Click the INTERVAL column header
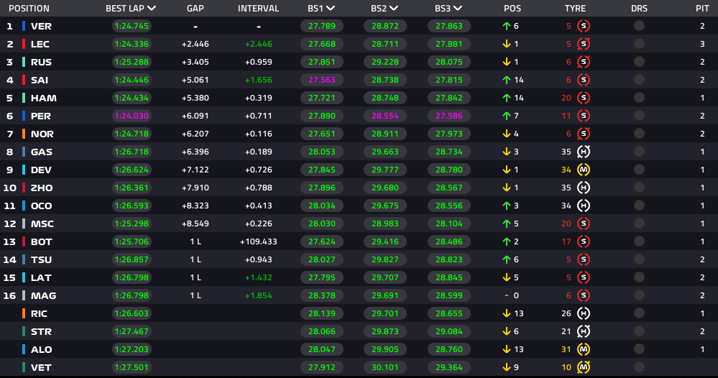 (258, 8)
